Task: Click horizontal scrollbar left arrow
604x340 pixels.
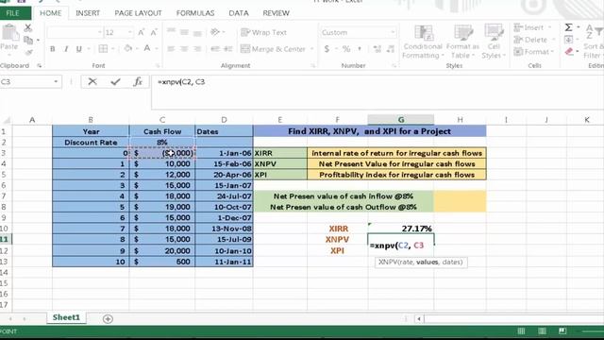Action: pyautogui.click(x=419, y=319)
